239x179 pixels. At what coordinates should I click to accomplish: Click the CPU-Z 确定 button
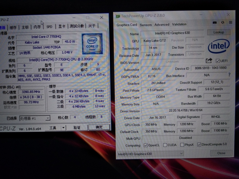click(99, 127)
